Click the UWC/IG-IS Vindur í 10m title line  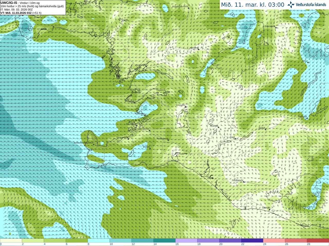click(x=20, y=3)
